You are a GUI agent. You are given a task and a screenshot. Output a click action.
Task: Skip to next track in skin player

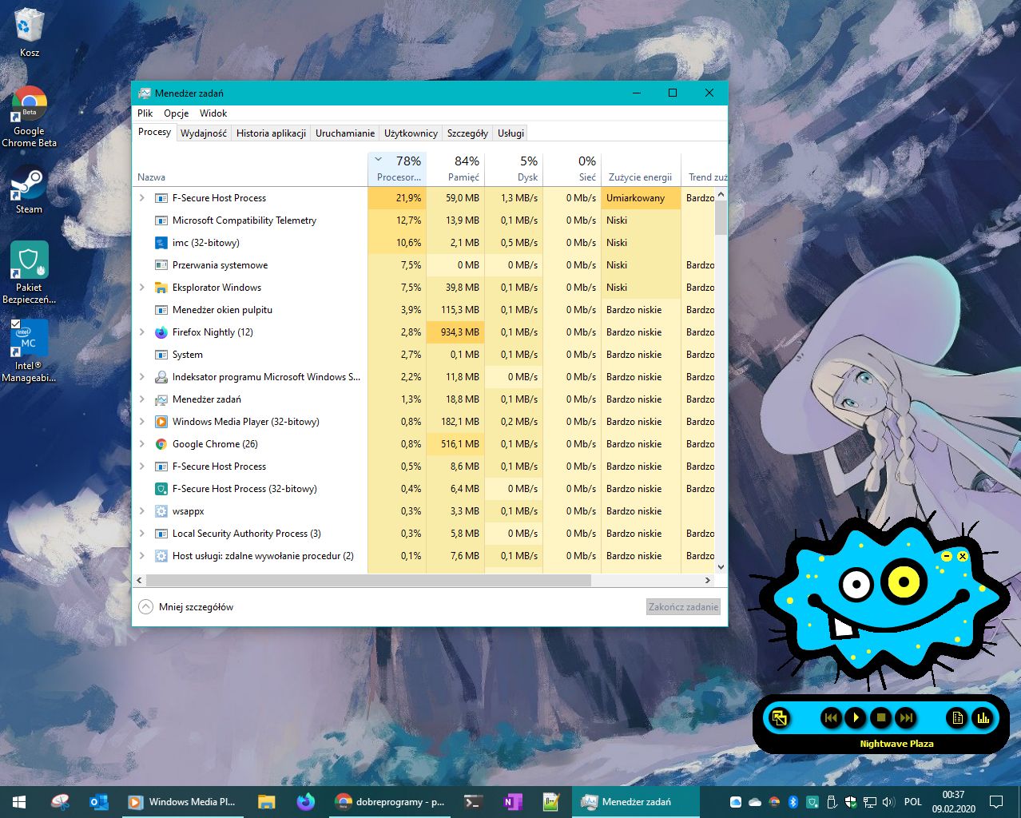[906, 717]
